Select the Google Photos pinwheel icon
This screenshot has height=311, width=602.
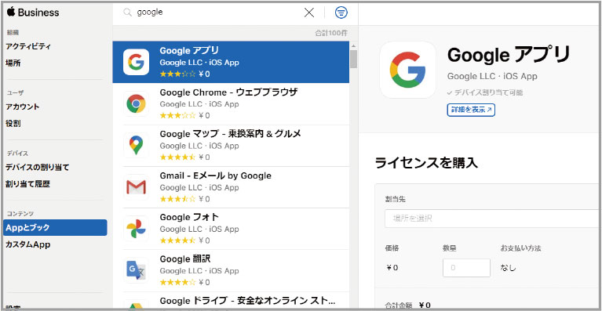tap(136, 229)
